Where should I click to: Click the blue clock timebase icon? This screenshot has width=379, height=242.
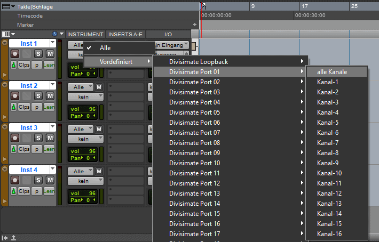(54, 34)
